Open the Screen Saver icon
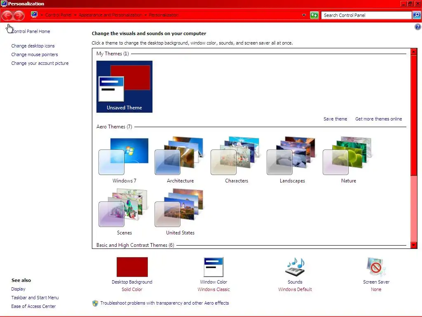Screen dimensions: 422x317 point(376,267)
